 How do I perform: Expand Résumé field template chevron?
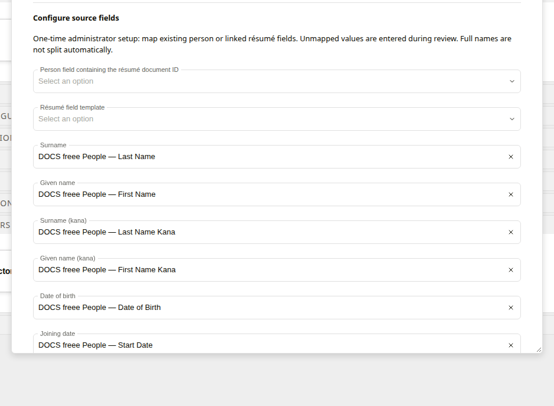point(512,119)
